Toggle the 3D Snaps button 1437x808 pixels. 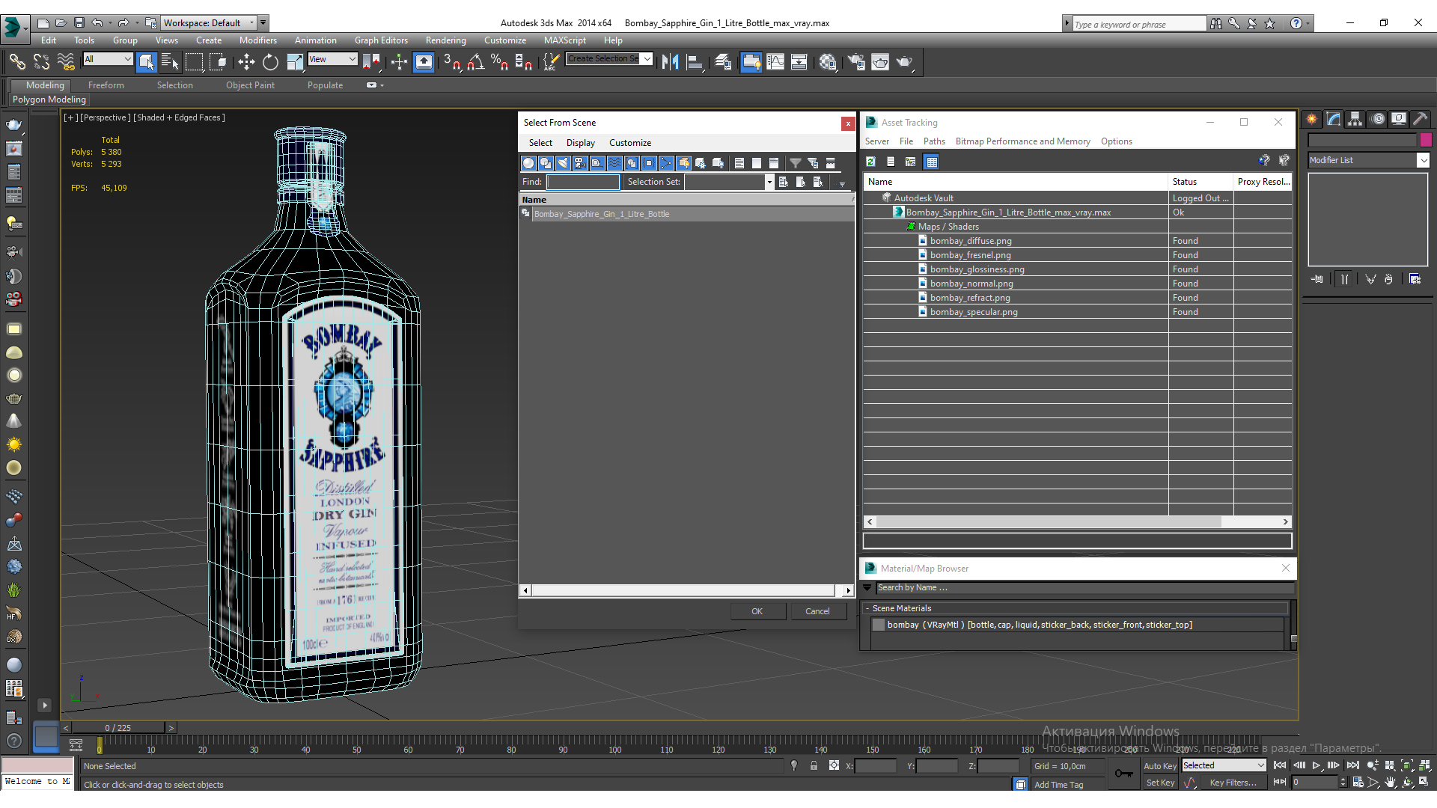(451, 62)
